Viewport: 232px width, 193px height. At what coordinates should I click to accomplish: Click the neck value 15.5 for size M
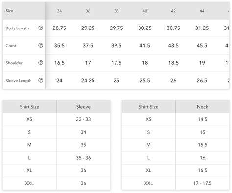pos(203,145)
